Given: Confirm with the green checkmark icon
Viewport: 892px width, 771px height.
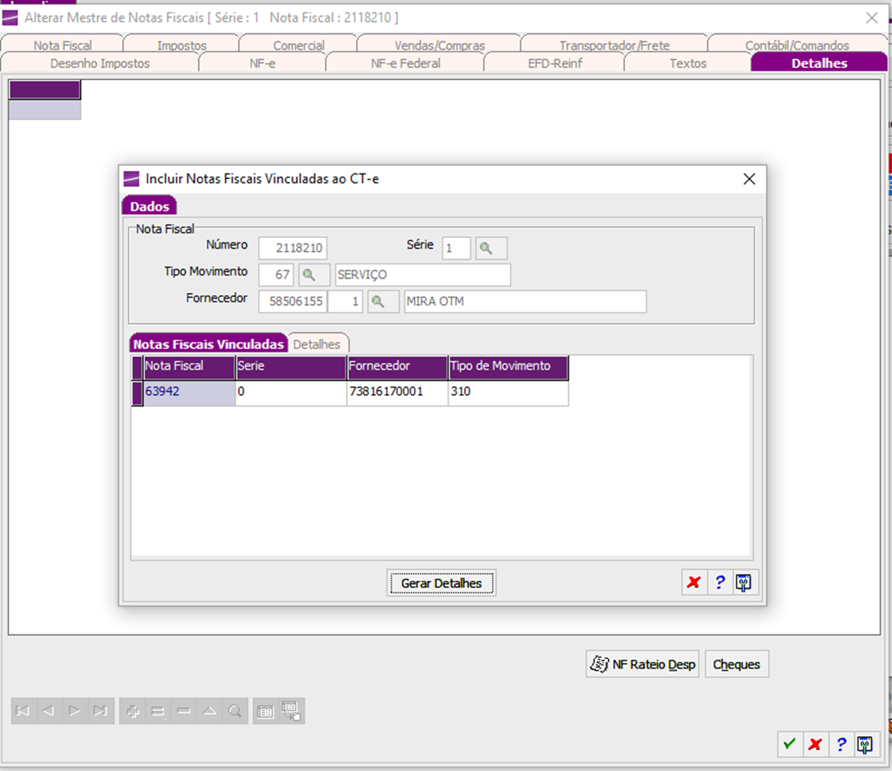Looking at the screenshot, I should point(789,744).
